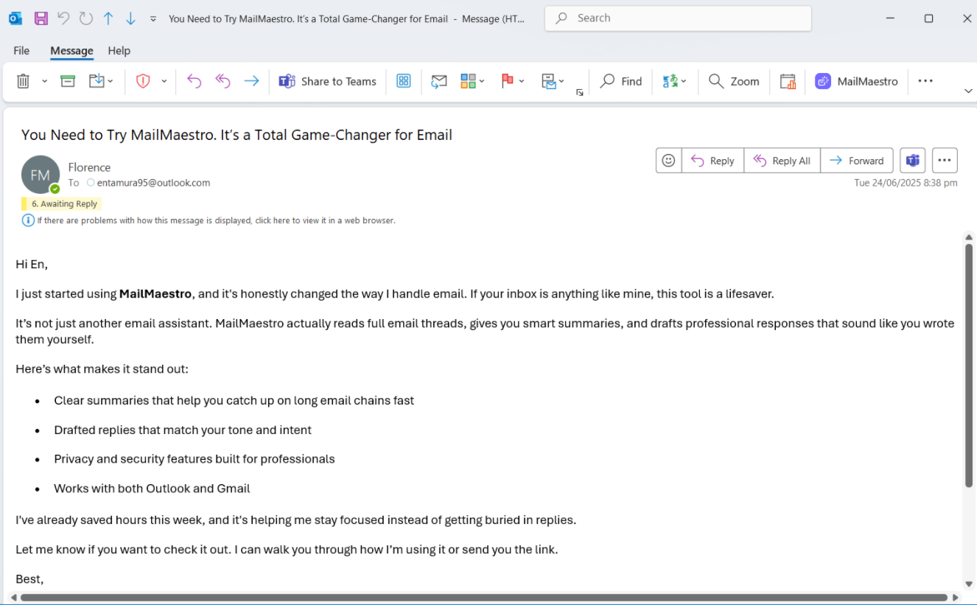Image resolution: width=977 pixels, height=605 pixels.
Task: Click the scroll up arrow
Action: [969, 237]
